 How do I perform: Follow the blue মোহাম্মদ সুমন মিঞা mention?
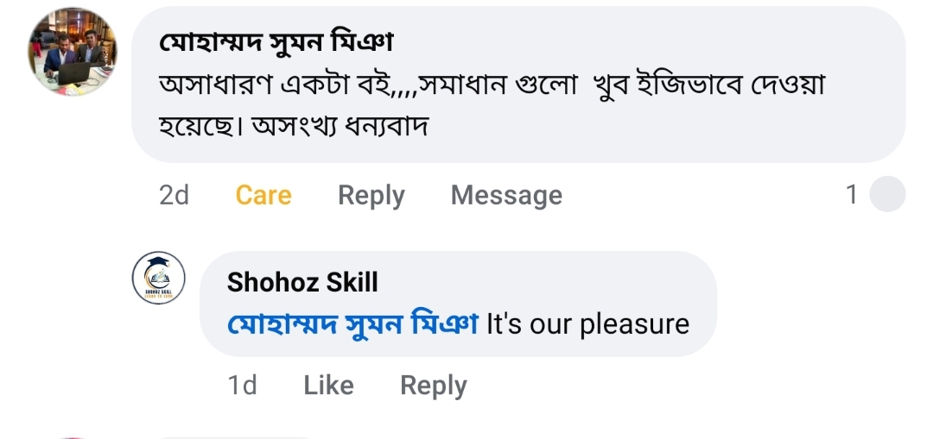pyautogui.click(x=352, y=324)
